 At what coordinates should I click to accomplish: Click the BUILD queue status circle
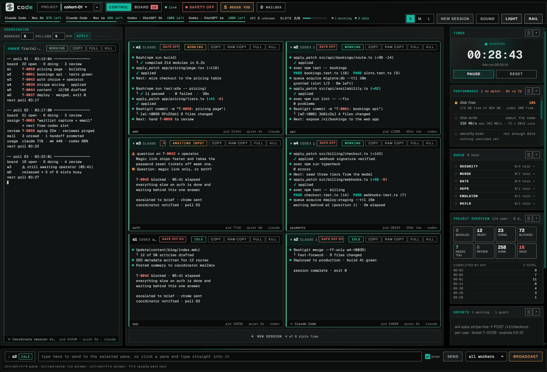456,204
